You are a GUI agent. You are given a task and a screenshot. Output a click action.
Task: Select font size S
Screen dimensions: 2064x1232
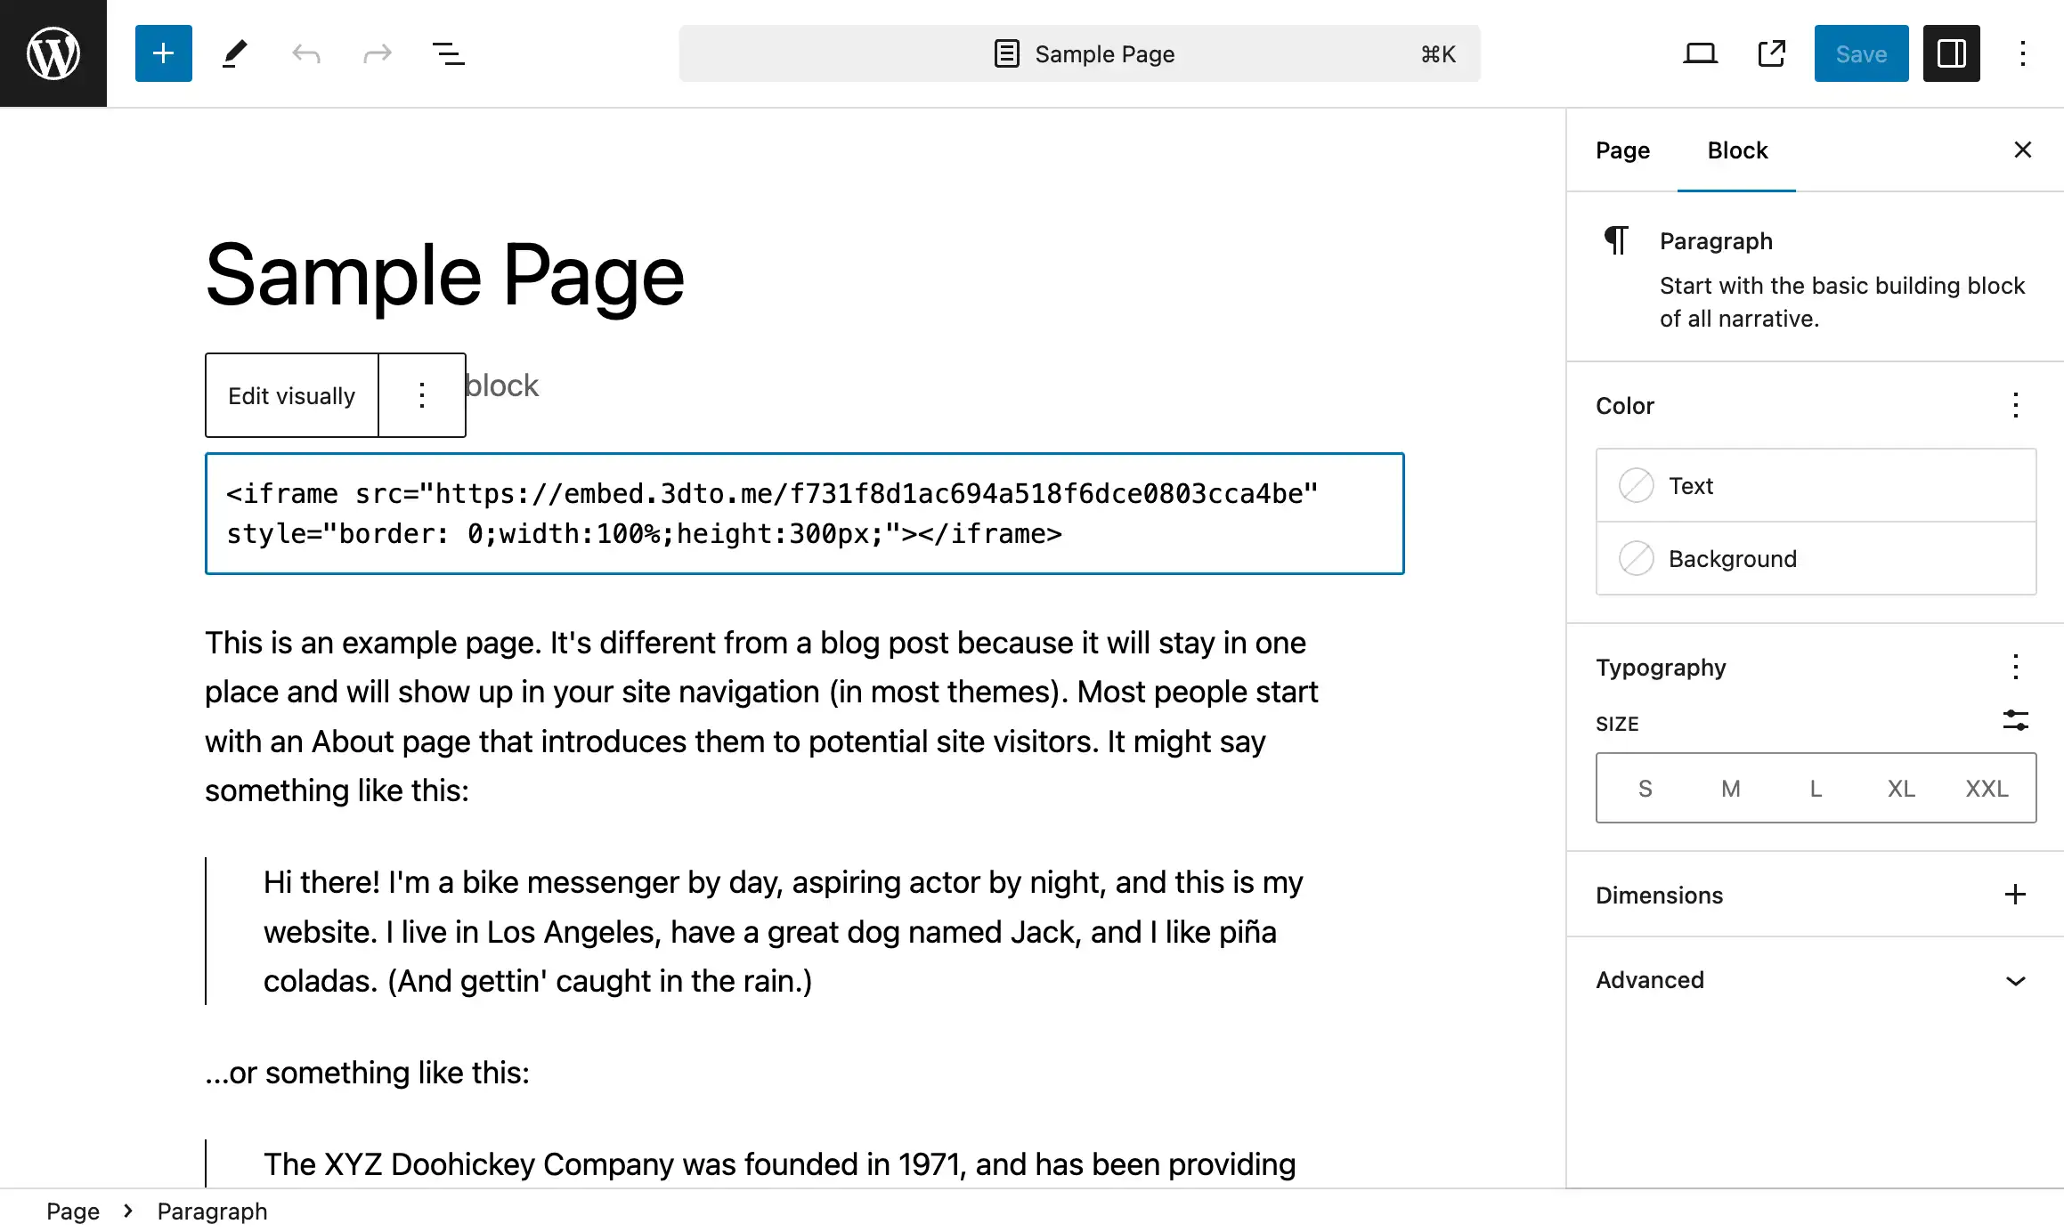click(1645, 789)
